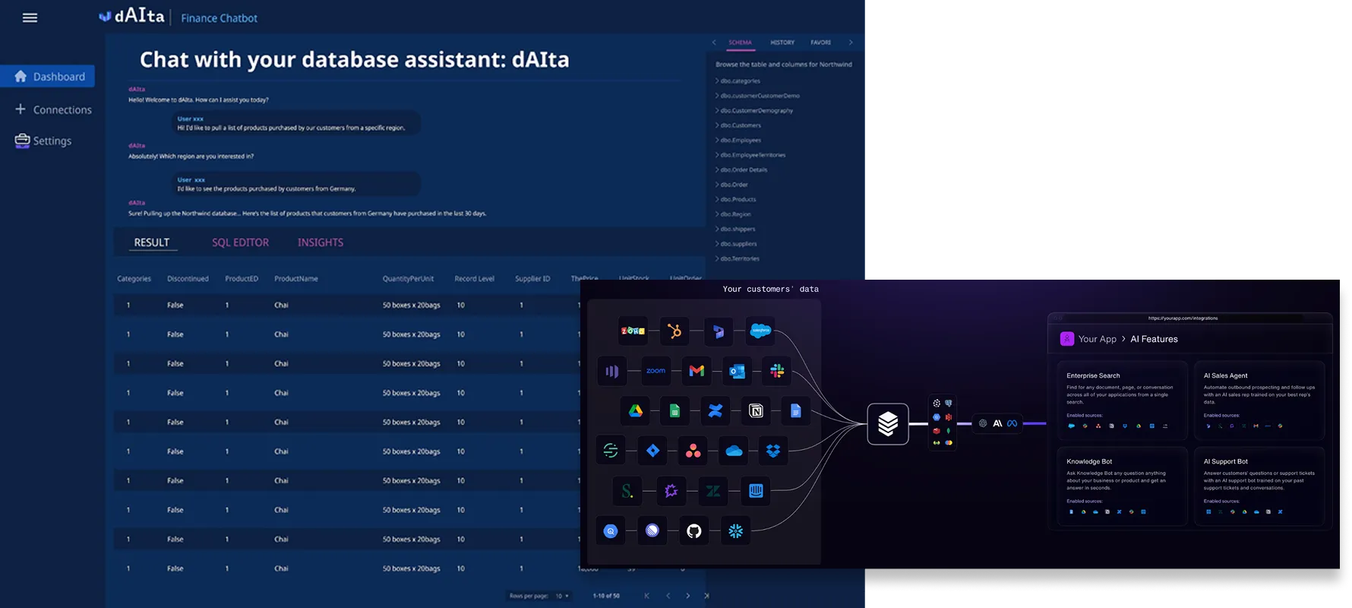The height and width of the screenshot is (608, 1352).
Task: Select the Intercom integration icon
Action: point(756,491)
